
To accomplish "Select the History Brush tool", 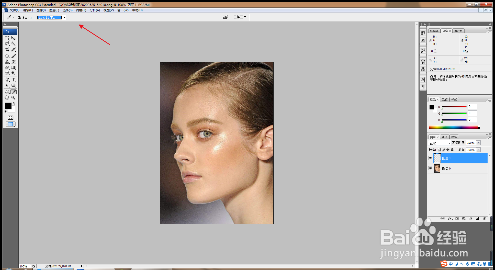I will 14,62.
